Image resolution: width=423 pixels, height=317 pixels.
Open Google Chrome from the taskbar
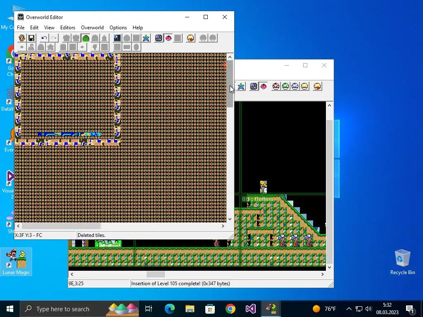click(x=231, y=309)
